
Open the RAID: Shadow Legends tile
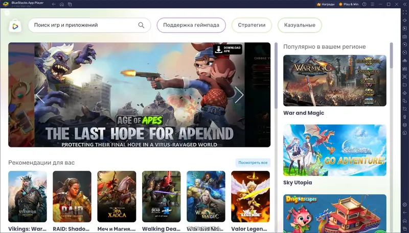tap(72, 196)
